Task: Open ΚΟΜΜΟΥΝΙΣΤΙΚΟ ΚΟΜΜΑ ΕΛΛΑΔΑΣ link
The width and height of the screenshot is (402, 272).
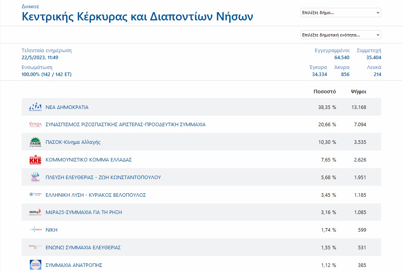Action: pos(88,160)
